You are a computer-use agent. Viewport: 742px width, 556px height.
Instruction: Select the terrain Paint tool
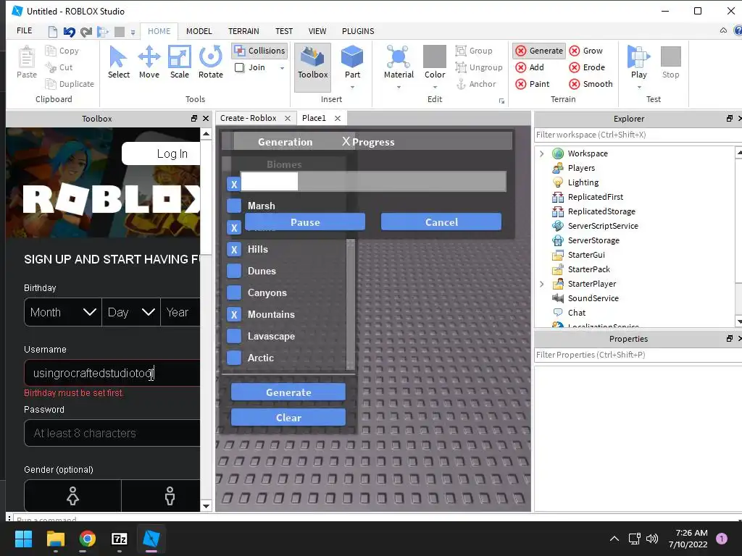tap(533, 84)
